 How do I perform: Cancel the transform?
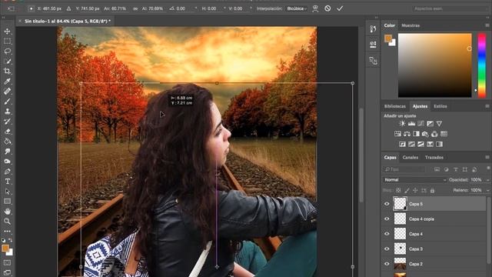(x=327, y=8)
